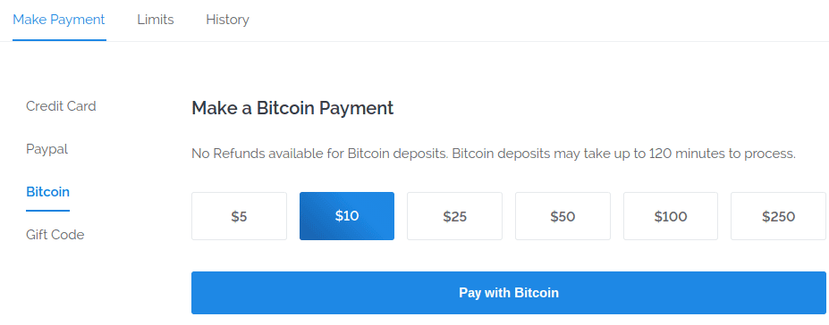Go to the Gift Code section
829x325 pixels.
[x=55, y=234]
